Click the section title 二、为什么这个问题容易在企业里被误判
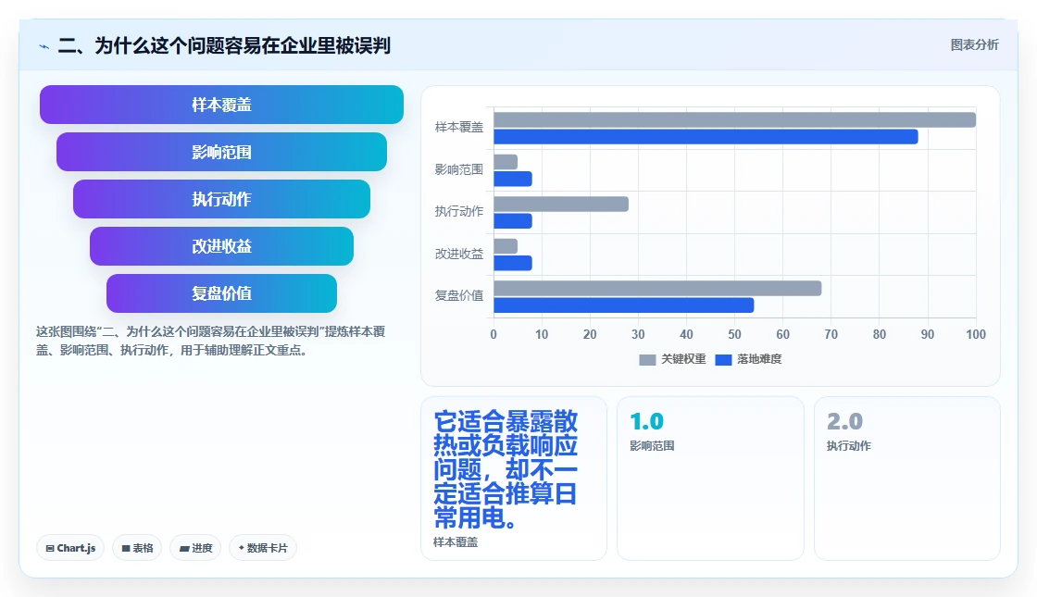Image resolution: width=1037 pixels, height=597 pixels. click(224, 45)
